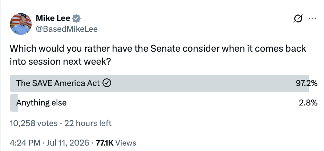Image resolution: width=324 pixels, height=151 pixels.
Task: Click the '22 hours left' poll timer
Action: pyautogui.click(x=88, y=123)
